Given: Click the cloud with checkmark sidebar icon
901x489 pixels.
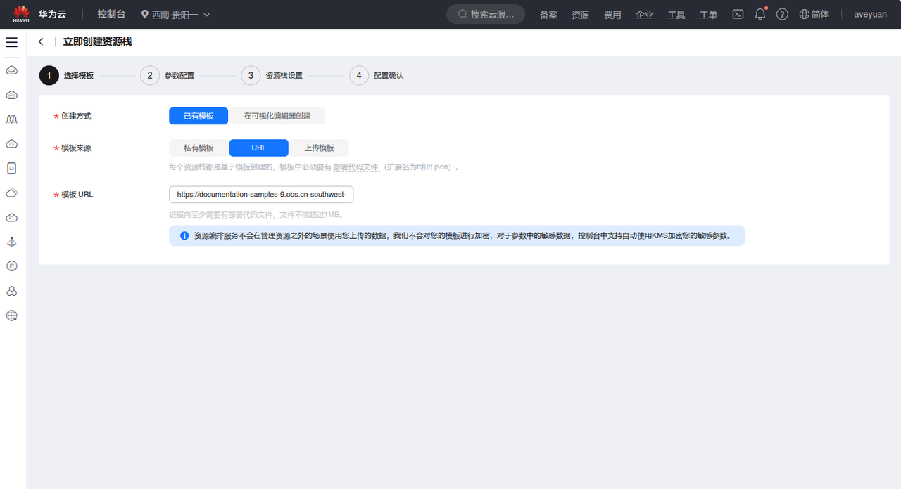Looking at the screenshot, I should (x=11, y=218).
